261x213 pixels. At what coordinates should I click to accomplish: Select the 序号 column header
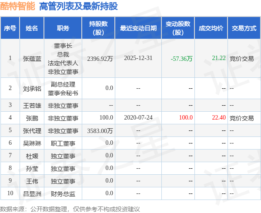(x=10, y=28)
